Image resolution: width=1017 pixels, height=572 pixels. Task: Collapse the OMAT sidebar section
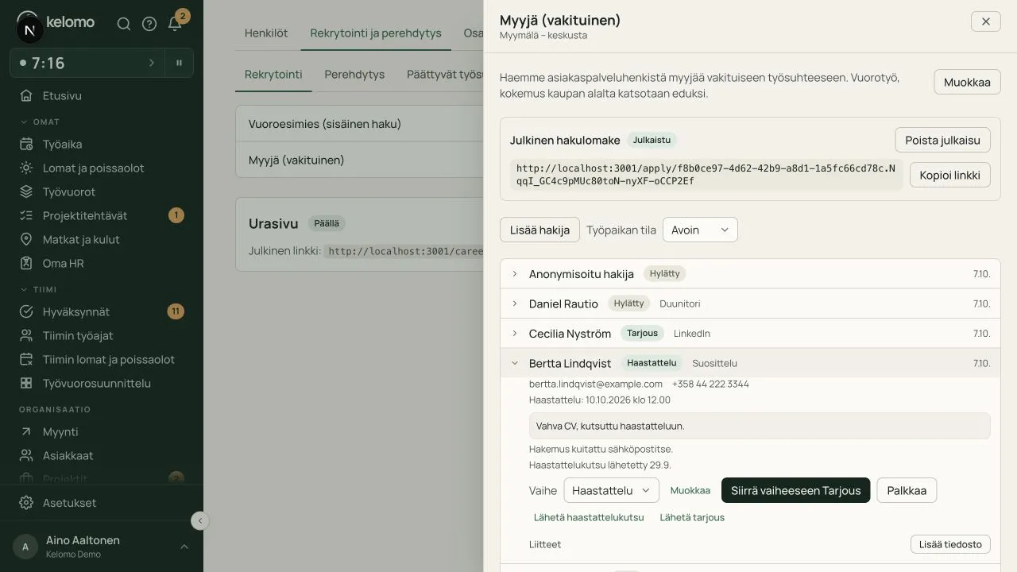pos(40,122)
